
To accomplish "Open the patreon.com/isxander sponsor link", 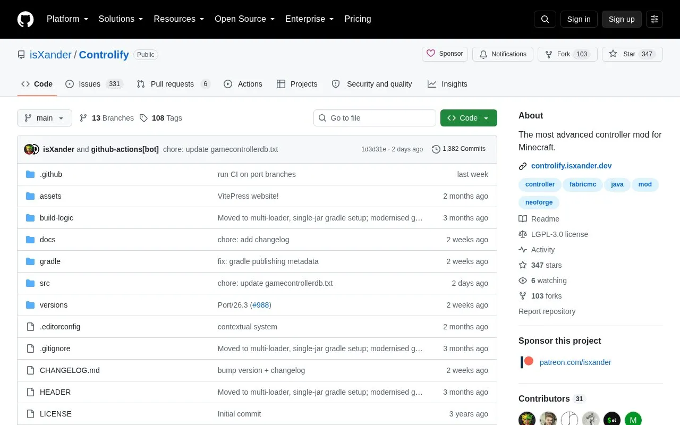I will click(575, 362).
